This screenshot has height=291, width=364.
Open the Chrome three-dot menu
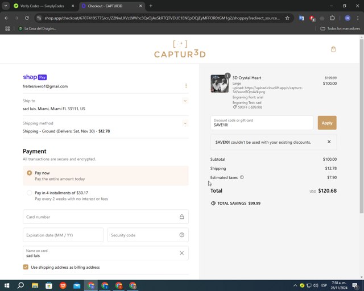point(358,18)
